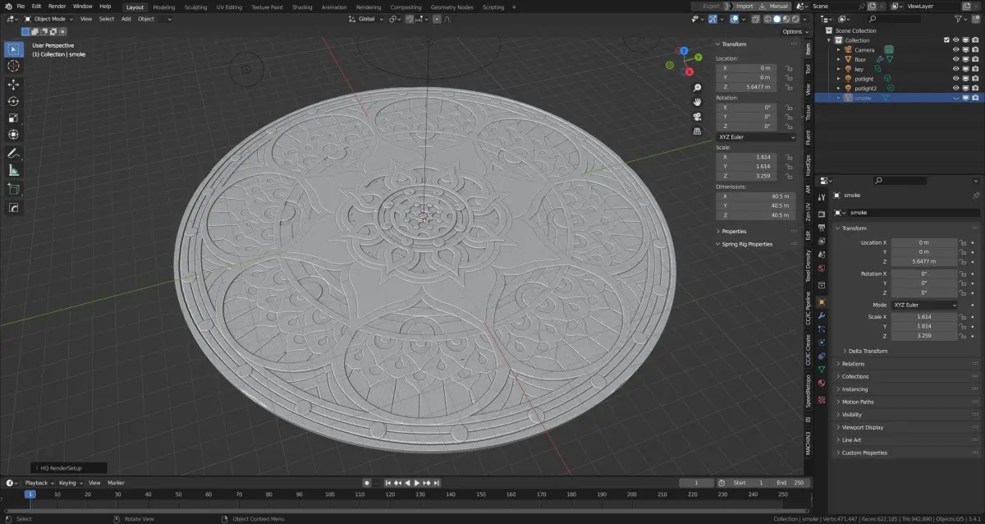985x524 pixels.
Task: Open the HQ RenderSetup panel
Action: point(69,468)
